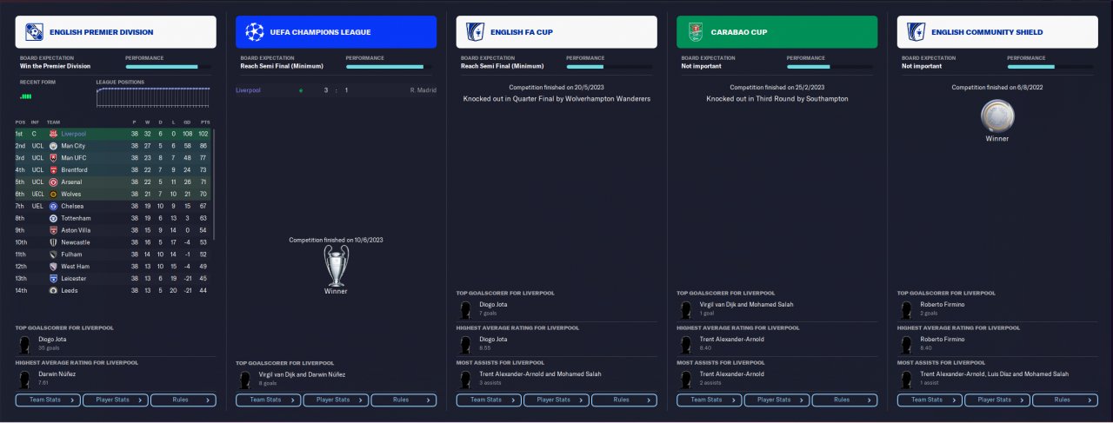Click the Champions League performance bar
This screenshot has width=1113, height=423.
pyautogui.click(x=388, y=66)
